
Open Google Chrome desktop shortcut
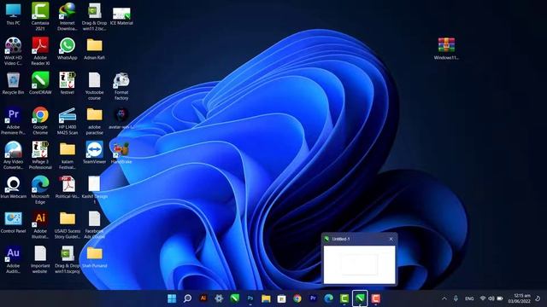point(40,120)
